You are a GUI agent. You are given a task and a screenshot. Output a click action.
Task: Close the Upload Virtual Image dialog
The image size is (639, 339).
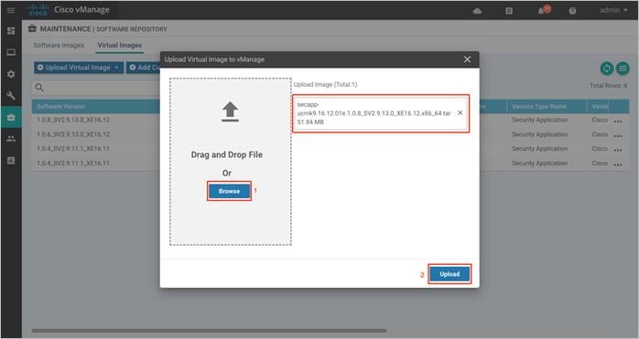[x=467, y=59]
